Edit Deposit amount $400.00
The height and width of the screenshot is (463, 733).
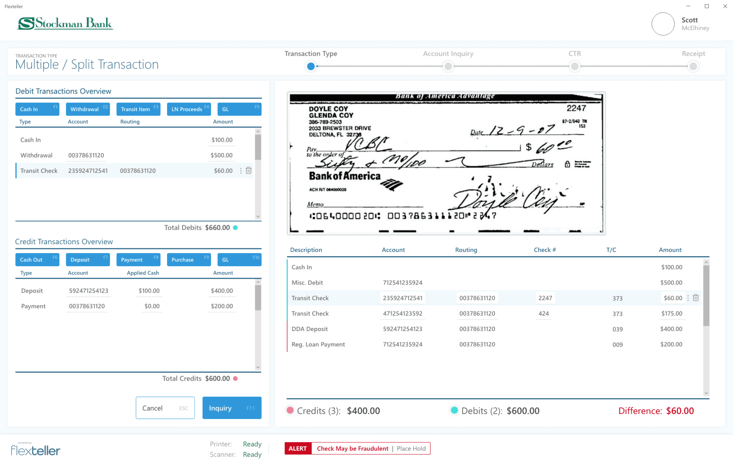[222, 291]
